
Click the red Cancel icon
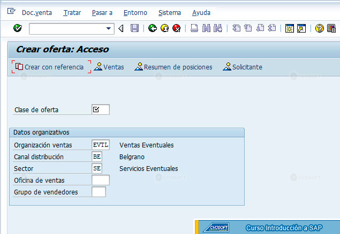coord(177,28)
